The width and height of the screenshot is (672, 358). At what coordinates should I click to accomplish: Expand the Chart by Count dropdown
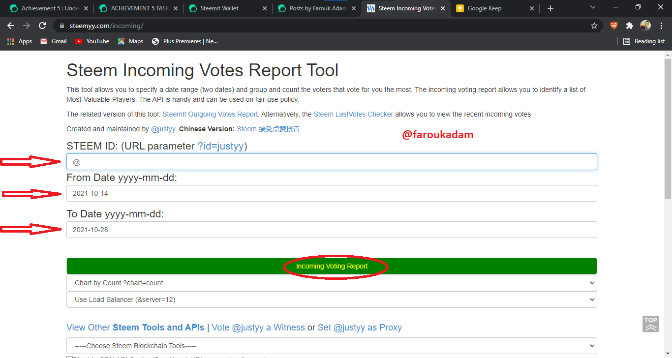(332, 283)
